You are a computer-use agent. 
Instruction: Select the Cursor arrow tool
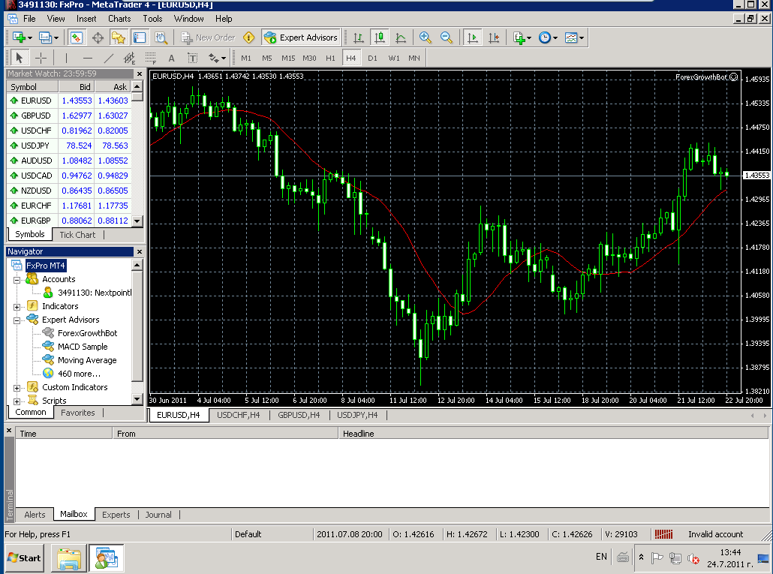point(20,58)
